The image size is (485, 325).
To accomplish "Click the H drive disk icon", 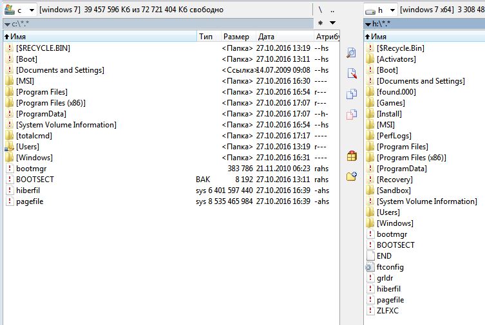I will tap(370, 11).
